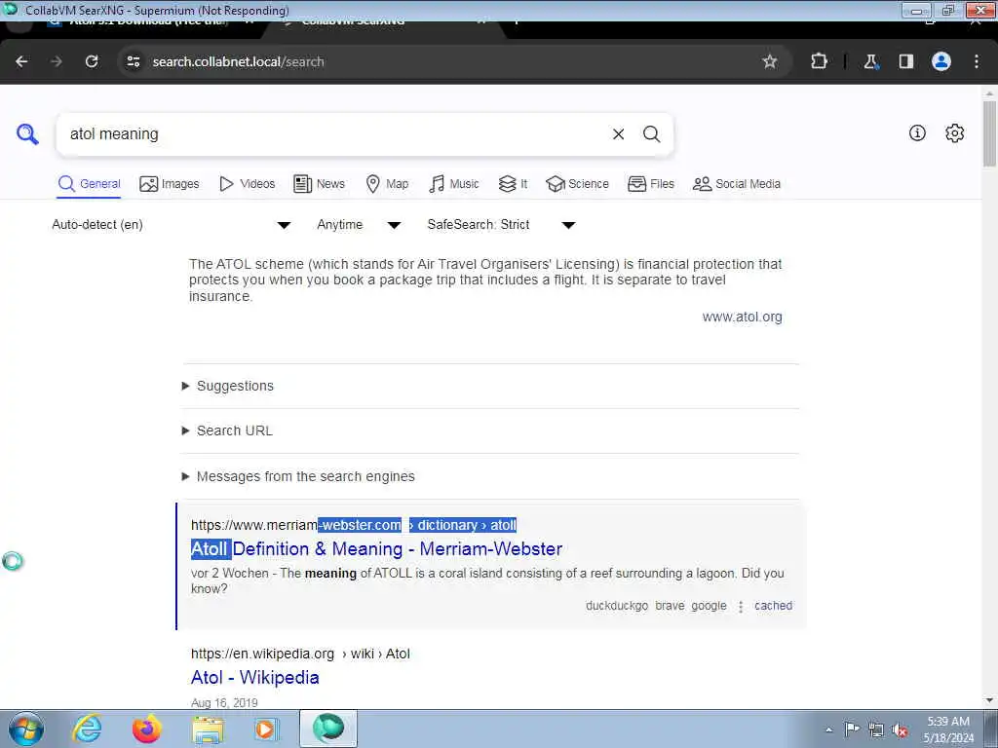This screenshot has width=998, height=748.
Task: Click the SearXNG magnifier logo
Action: tap(27, 134)
